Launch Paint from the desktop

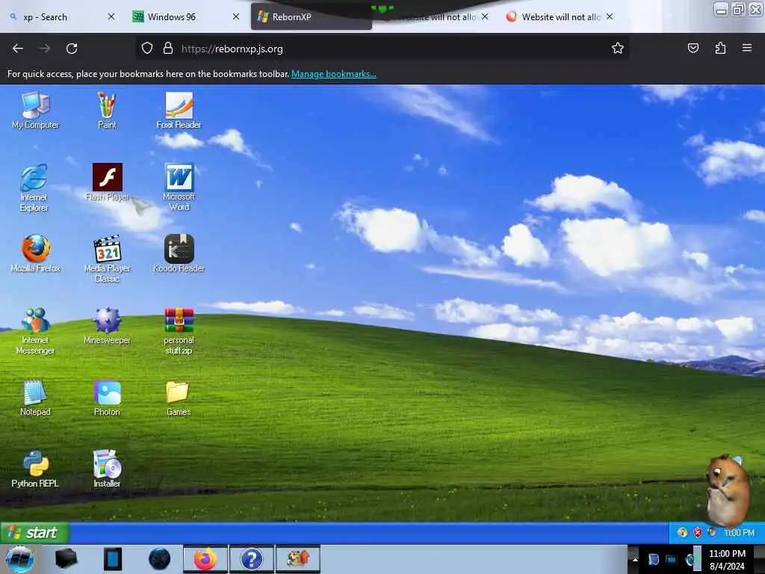pyautogui.click(x=107, y=111)
